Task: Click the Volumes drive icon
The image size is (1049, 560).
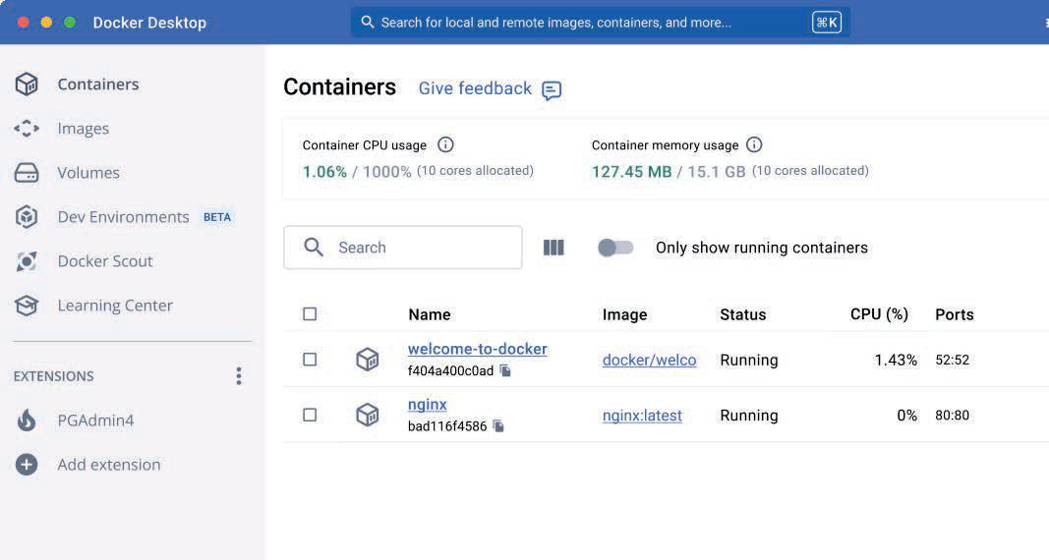Action: 27,172
